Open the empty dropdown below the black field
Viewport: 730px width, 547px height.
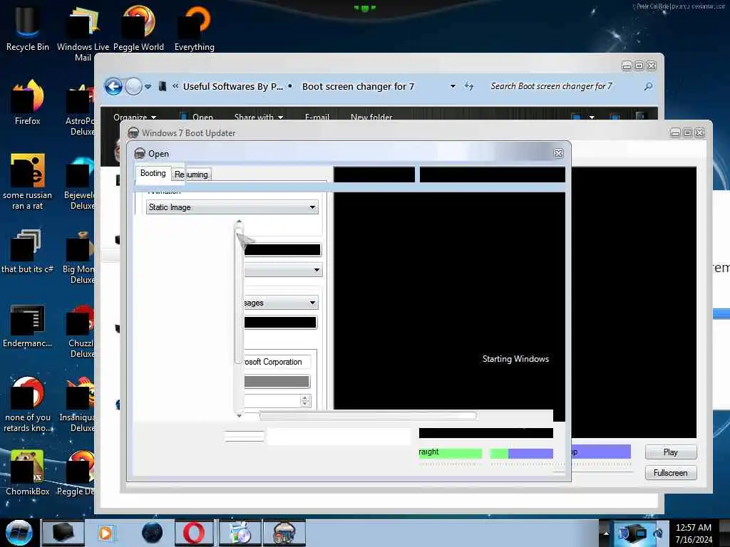click(x=282, y=270)
